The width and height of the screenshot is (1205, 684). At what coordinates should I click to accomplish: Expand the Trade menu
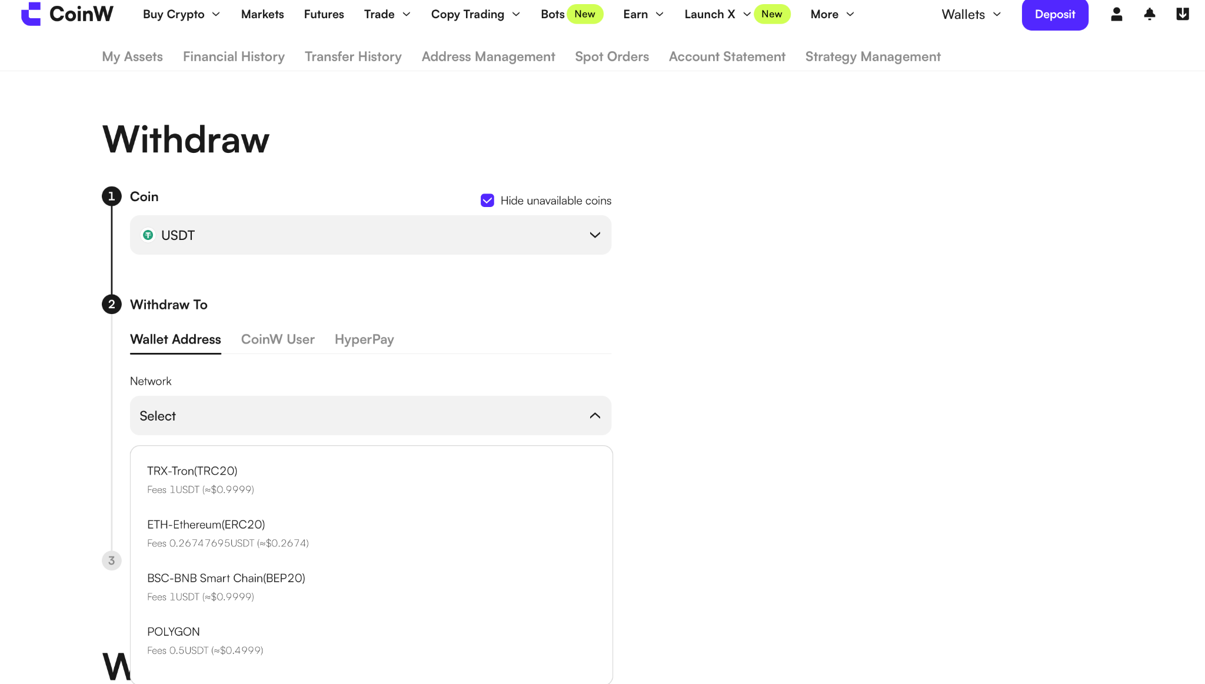[x=387, y=14]
